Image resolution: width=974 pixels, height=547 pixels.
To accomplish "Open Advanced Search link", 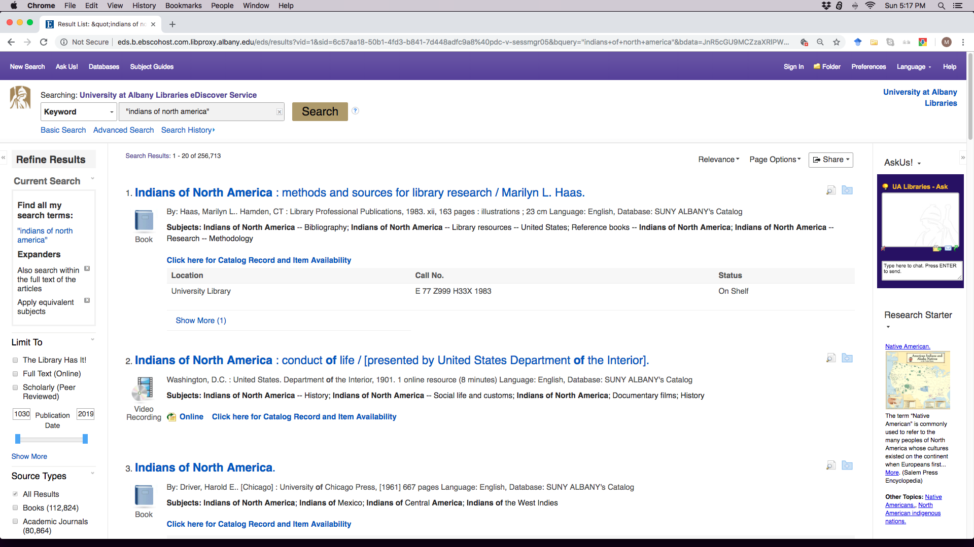I will pyautogui.click(x=123, y=130).
